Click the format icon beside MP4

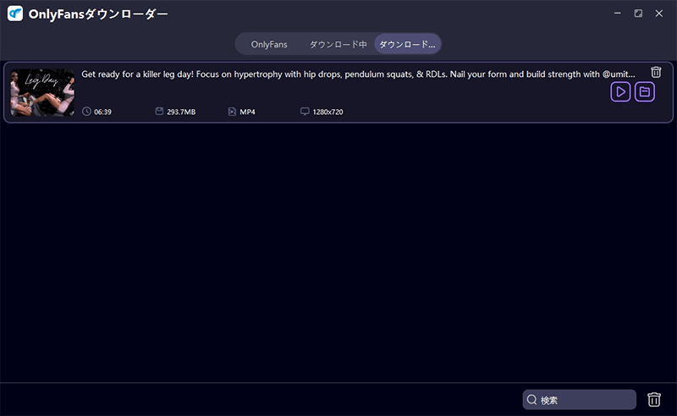[x=232, y=112]
